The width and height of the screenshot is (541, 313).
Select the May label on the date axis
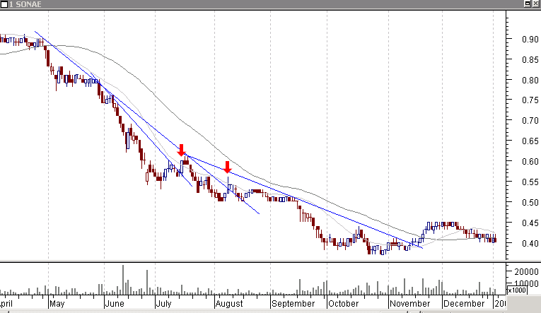click(x=57, y=304)
